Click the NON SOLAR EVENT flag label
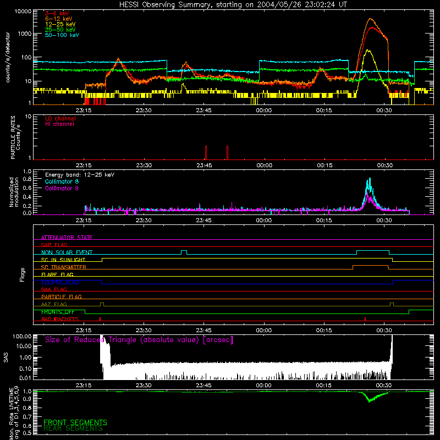This screenshot has width=440, height=440. tap(67, 252)
